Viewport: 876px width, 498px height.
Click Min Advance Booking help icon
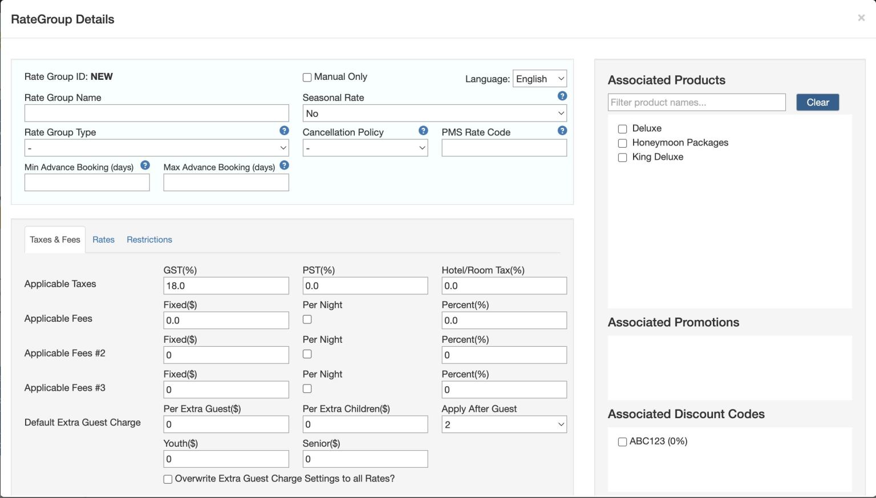pos(144,166)
